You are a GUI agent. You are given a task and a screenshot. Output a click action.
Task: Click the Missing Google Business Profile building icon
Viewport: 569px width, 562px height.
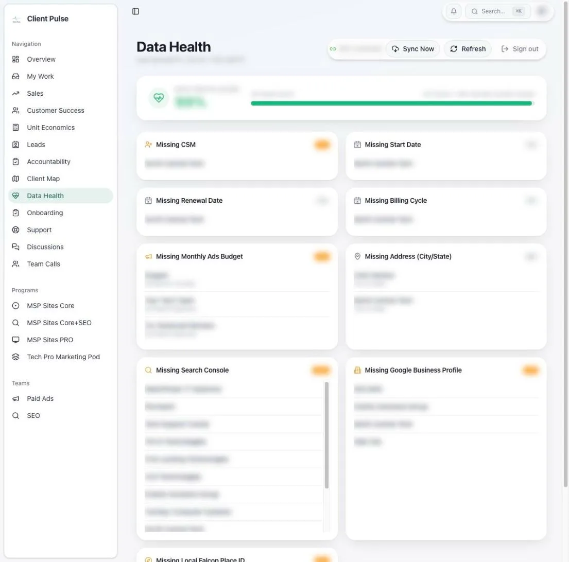point(357,370)
